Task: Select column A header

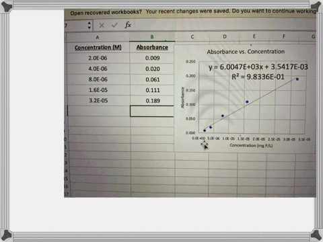Action: [98, 38]
